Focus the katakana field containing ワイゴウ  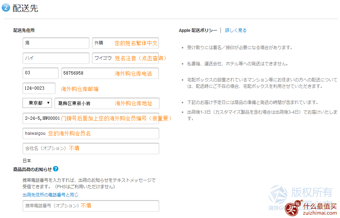[125, 58]
